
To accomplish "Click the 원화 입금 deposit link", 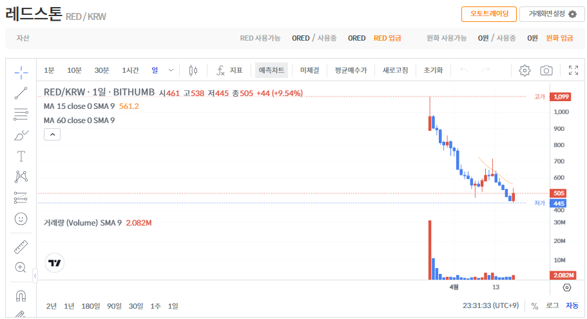I will pos(559,38).
